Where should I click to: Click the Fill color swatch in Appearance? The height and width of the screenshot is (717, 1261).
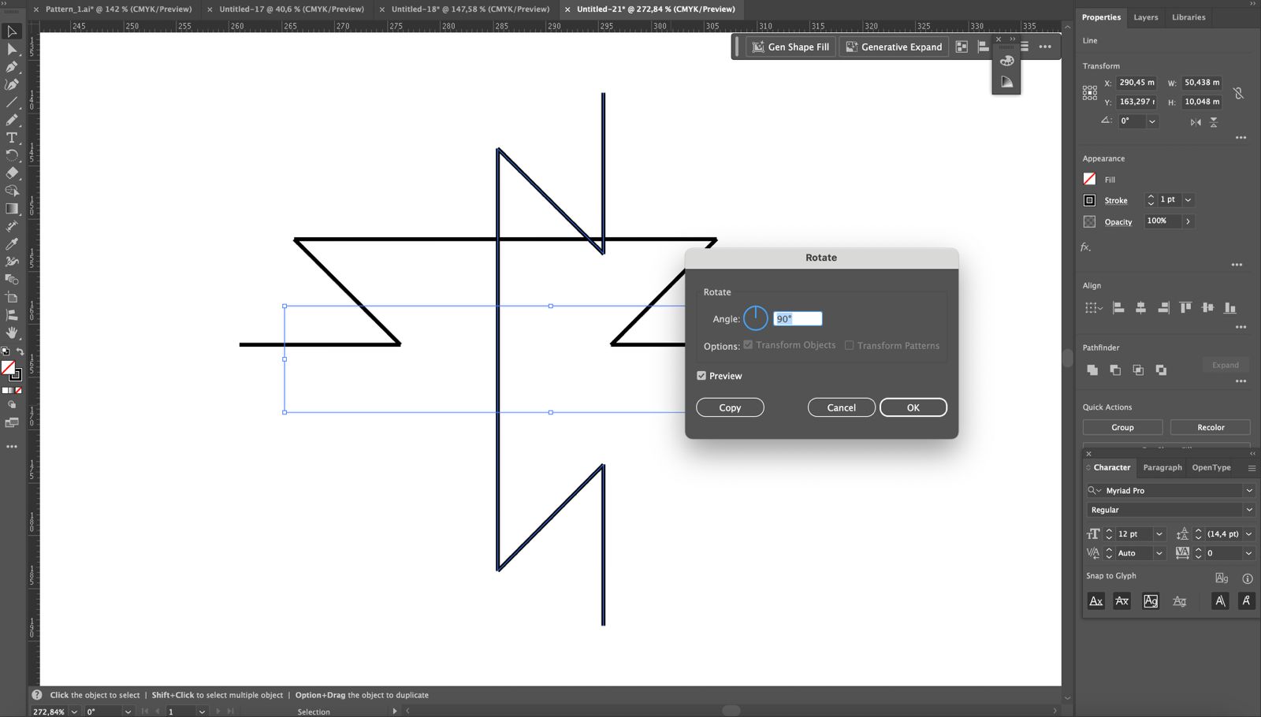(x=1089, y=180)
